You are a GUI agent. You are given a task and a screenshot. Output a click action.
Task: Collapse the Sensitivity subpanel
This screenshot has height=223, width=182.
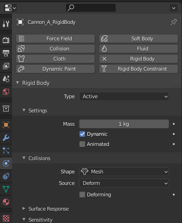[x=24, y=219]
